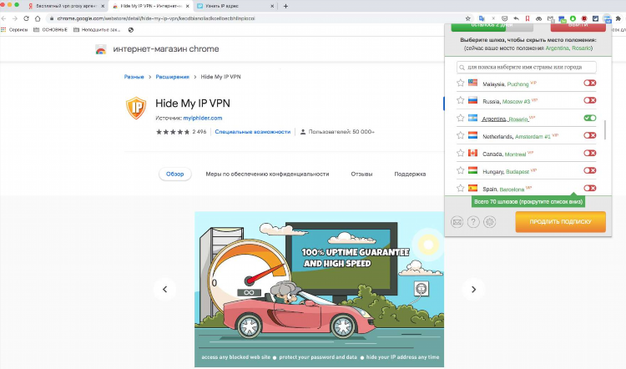Open the envelope contact icon in VPN popup

coord(457,221)
